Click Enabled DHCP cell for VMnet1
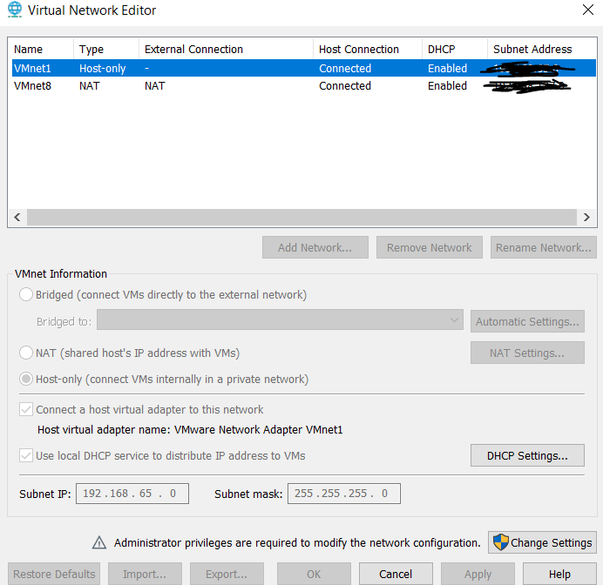The width and height of the screenshot is (603, 585). (x=447, y=69)
